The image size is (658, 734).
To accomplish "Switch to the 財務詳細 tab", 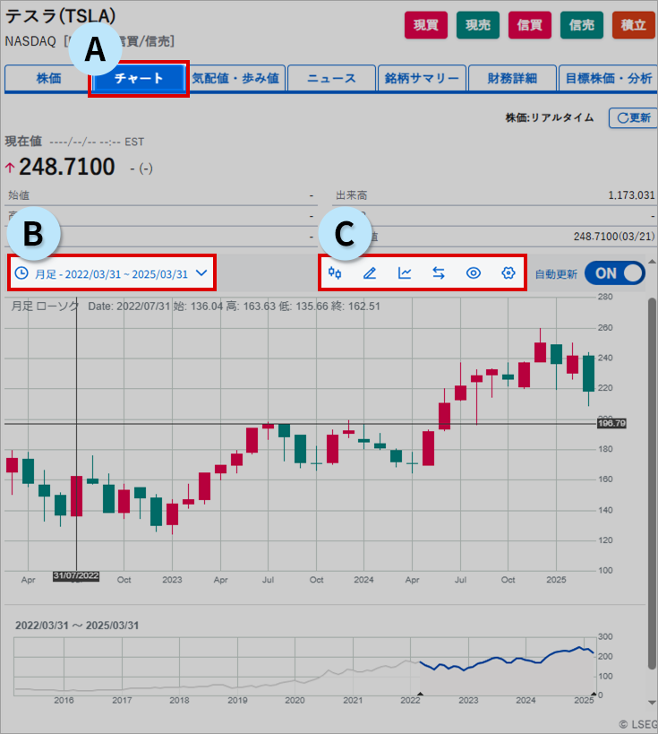I will (x=512, y=78).
